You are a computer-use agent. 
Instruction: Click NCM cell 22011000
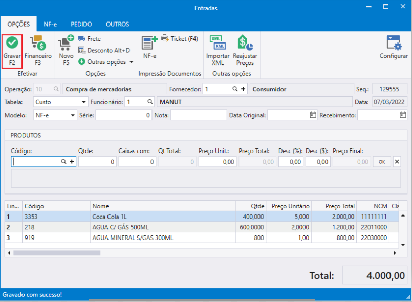pos(373,227)
